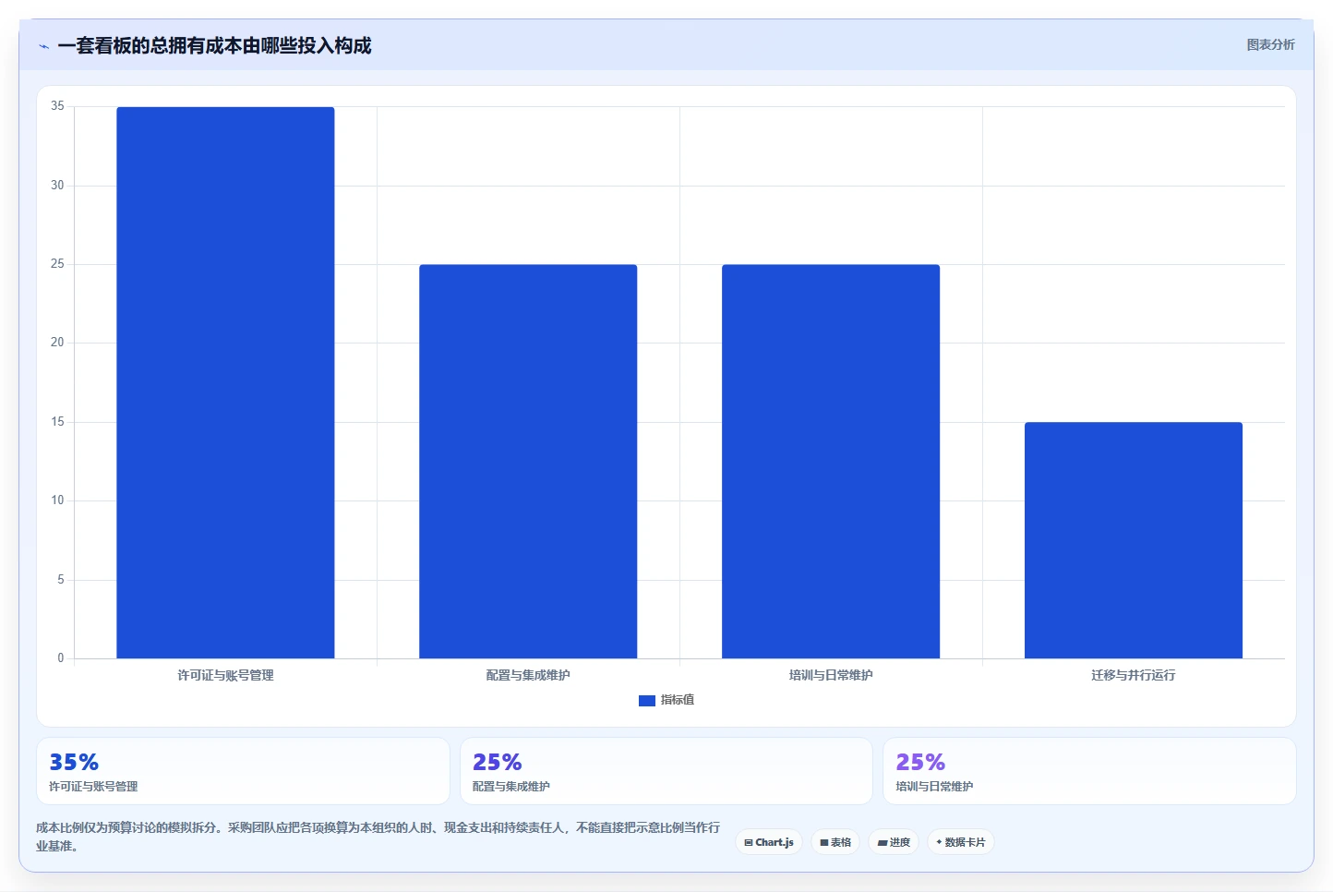Click the 许可证与账号管理 caption in the stat card

coord(93,787)
